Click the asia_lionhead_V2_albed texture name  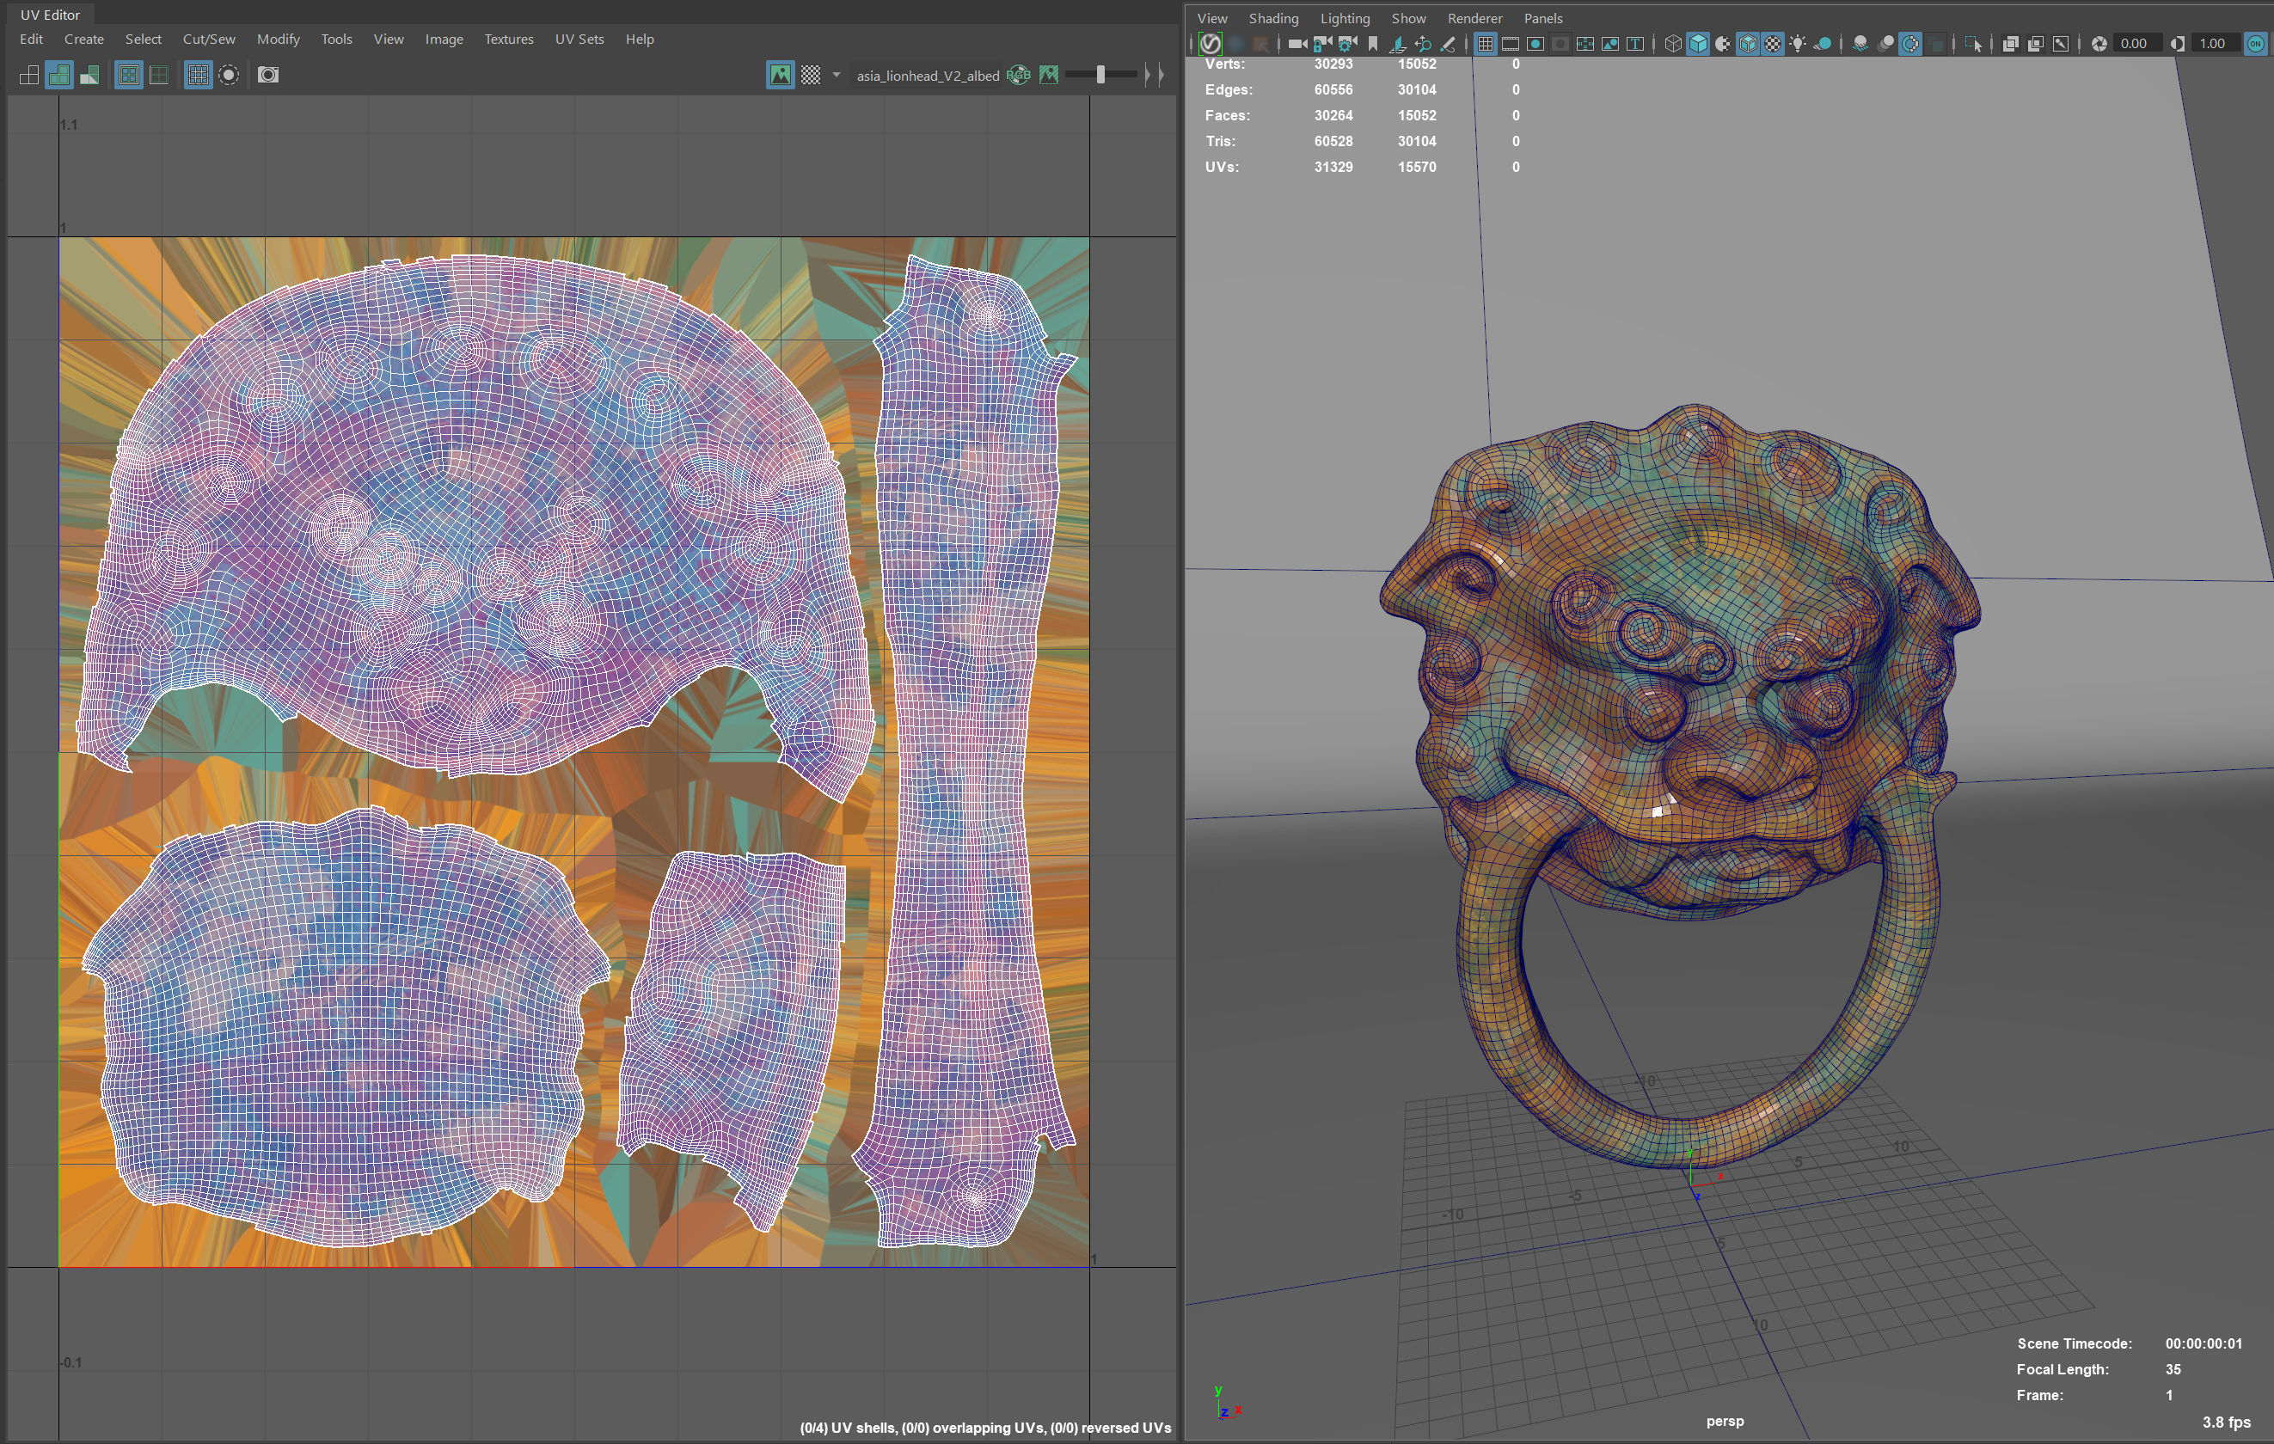928,76
